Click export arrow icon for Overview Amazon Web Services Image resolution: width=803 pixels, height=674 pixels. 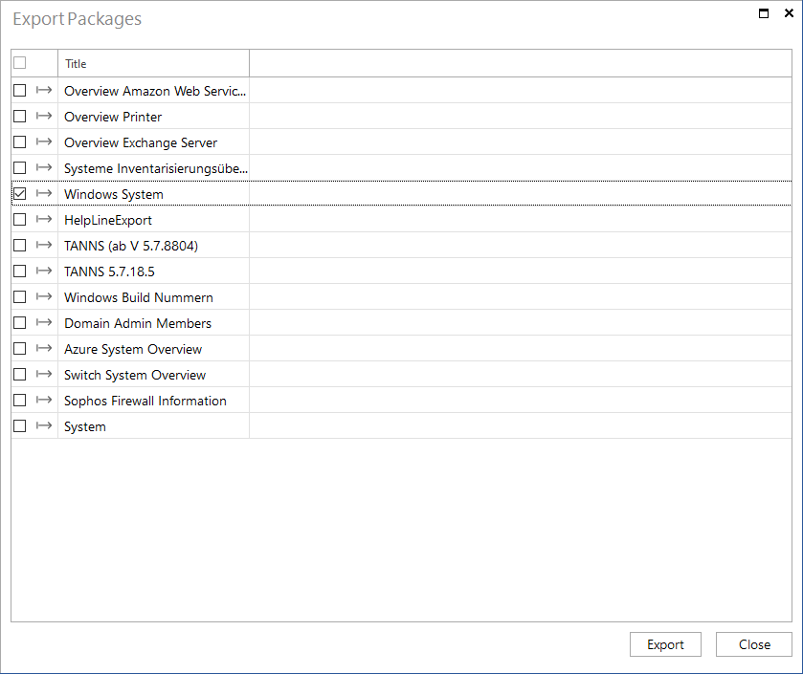pyautogui.click(x=44, y=90)
